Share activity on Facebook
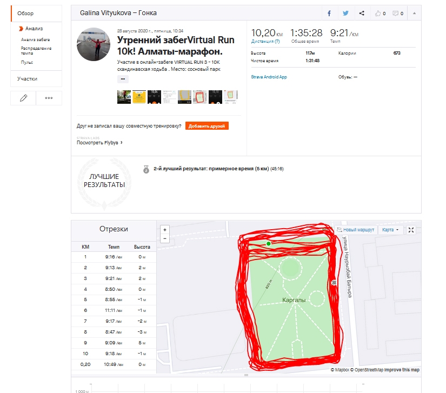Screen dimensions: 446x393 [x=329, y=13]
